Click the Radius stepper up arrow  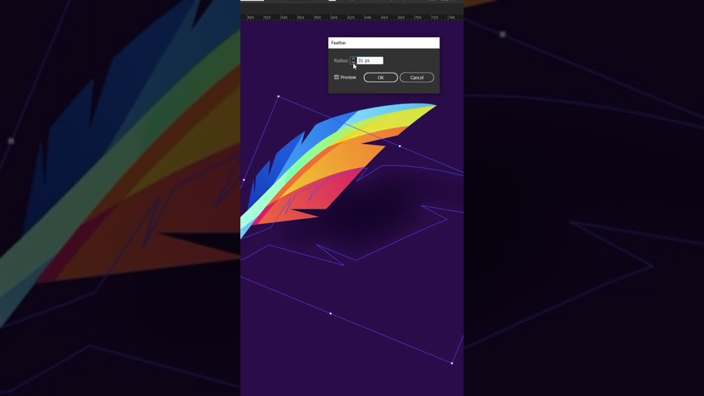click(x=354, y=59)
